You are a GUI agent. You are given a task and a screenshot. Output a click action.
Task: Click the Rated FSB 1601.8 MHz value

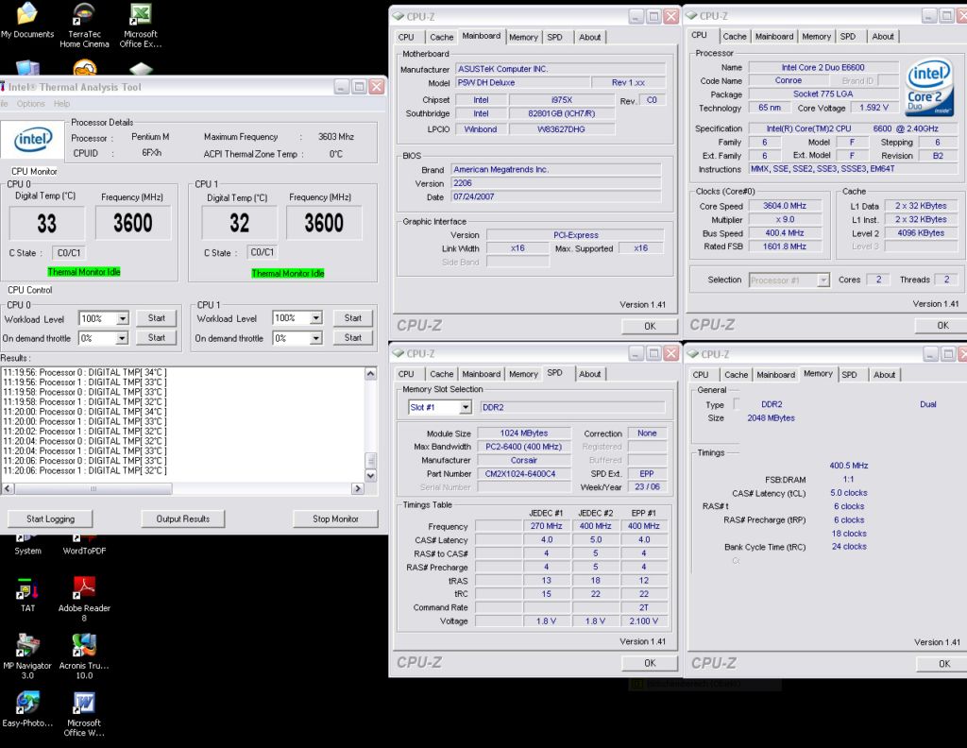click(785, 246)
